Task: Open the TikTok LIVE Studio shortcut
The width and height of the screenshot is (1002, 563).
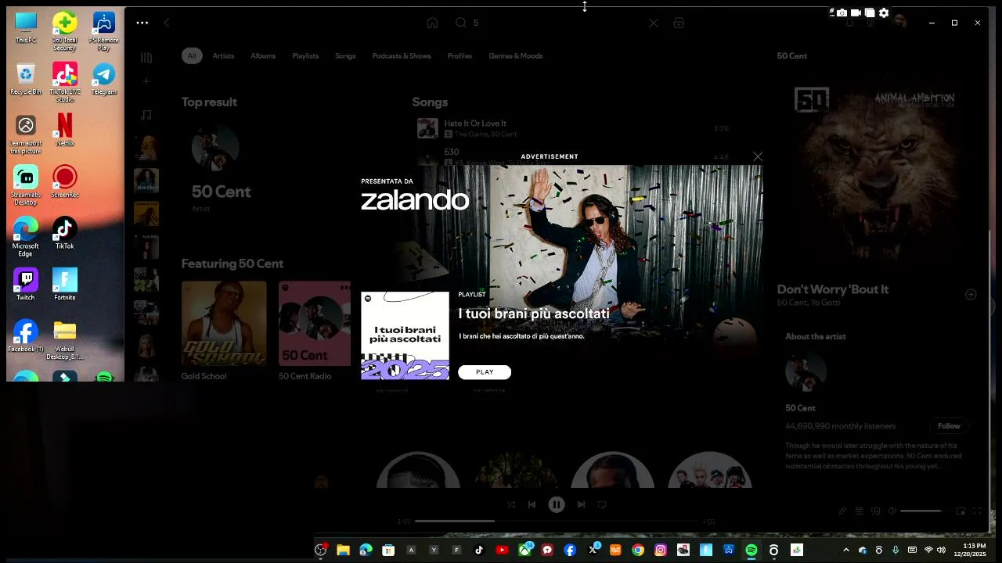Action: pyautogui.click(x=65, y=83)
